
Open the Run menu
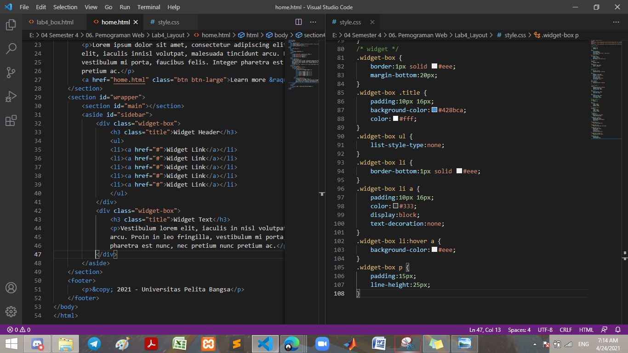[125, 7]
